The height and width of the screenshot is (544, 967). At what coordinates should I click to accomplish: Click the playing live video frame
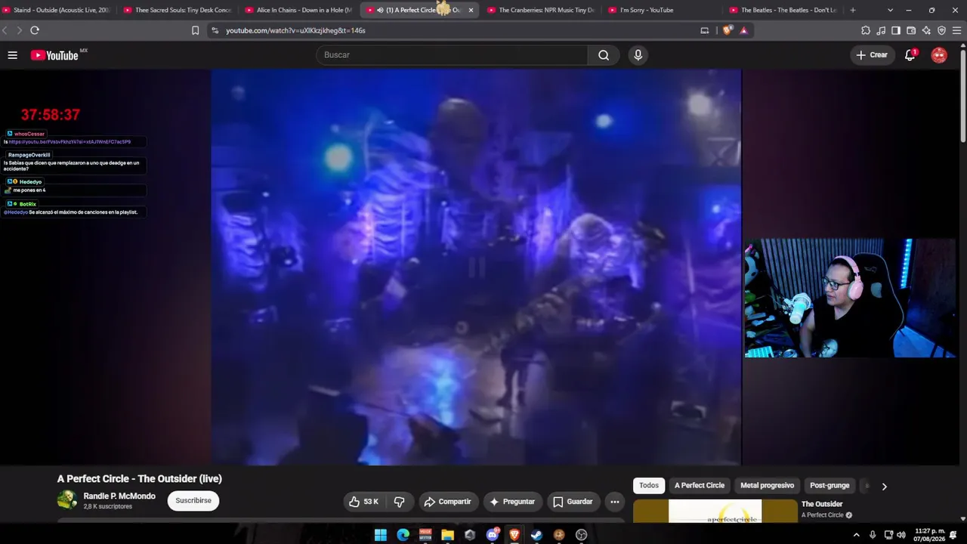point(476,267)
